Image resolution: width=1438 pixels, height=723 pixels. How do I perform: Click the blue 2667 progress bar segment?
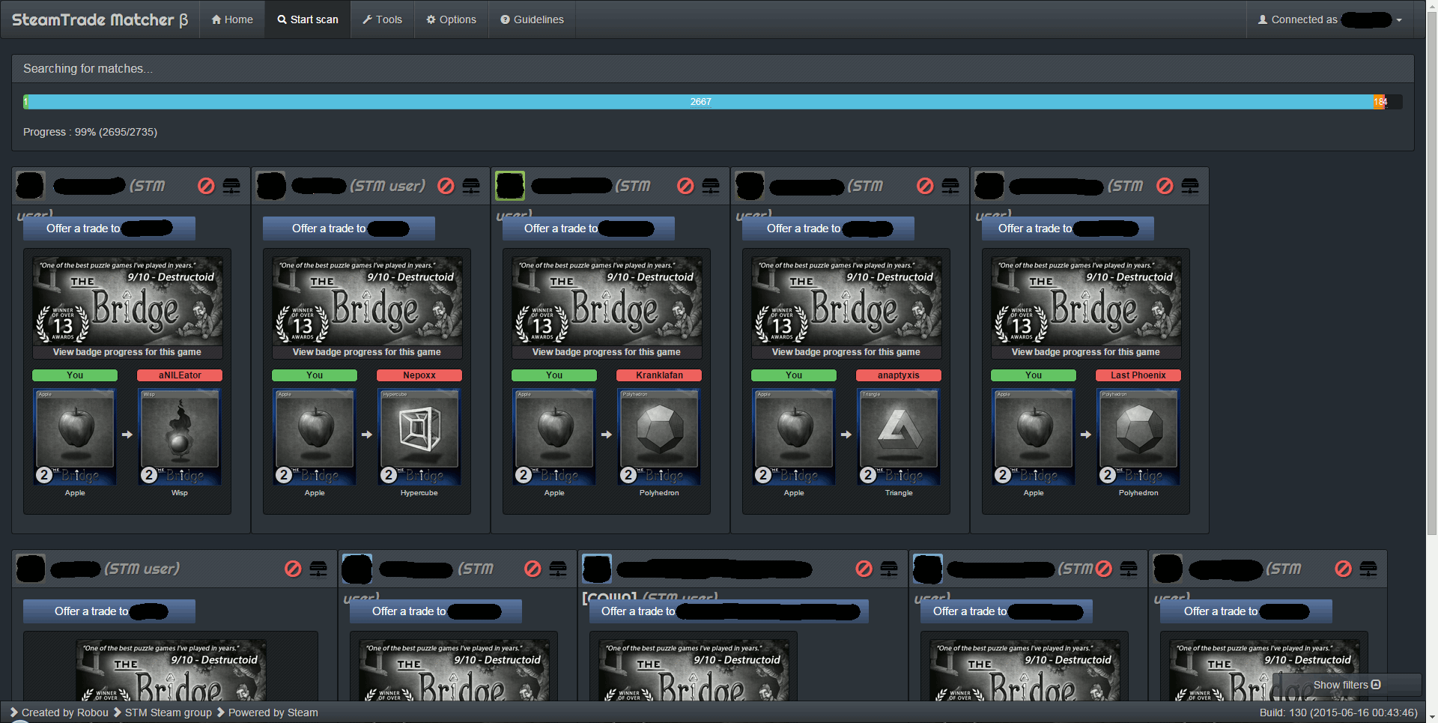700,102
